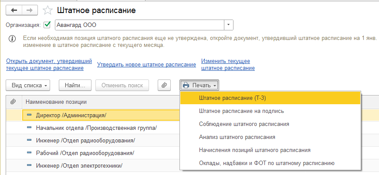Viewport: 379px width, 175px height.
Task: Click the dash icon beside Рабочий /Отдел радиооборудования/
Action: click(x=29, y=152)
